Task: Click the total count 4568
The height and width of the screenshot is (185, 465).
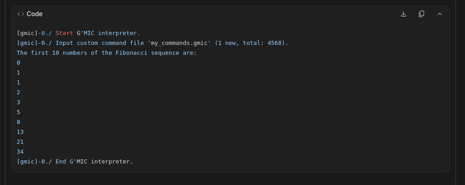Action: point(276,43)
